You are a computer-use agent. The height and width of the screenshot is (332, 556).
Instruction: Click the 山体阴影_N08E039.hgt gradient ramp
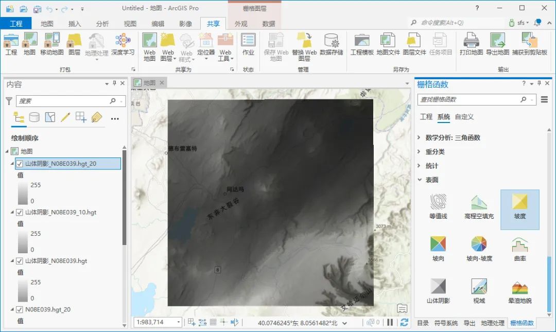(23, 290)
